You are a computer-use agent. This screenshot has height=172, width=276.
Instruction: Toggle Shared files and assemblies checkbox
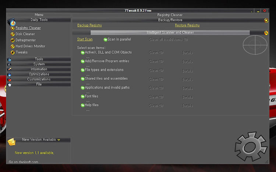click(83, 79)
